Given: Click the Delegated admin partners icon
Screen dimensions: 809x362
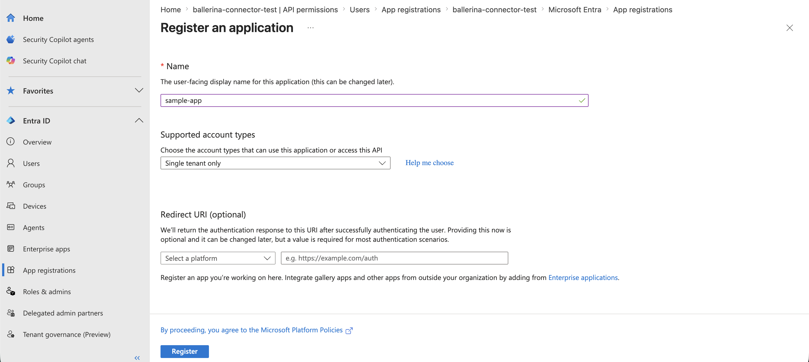Looking at the screenshot, I should coord(11,313).
